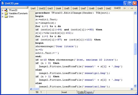Image resolution: width=138 pixels, height=95 pixels.
Task: Click the Insert mode status panel
Action: point(68,92)
